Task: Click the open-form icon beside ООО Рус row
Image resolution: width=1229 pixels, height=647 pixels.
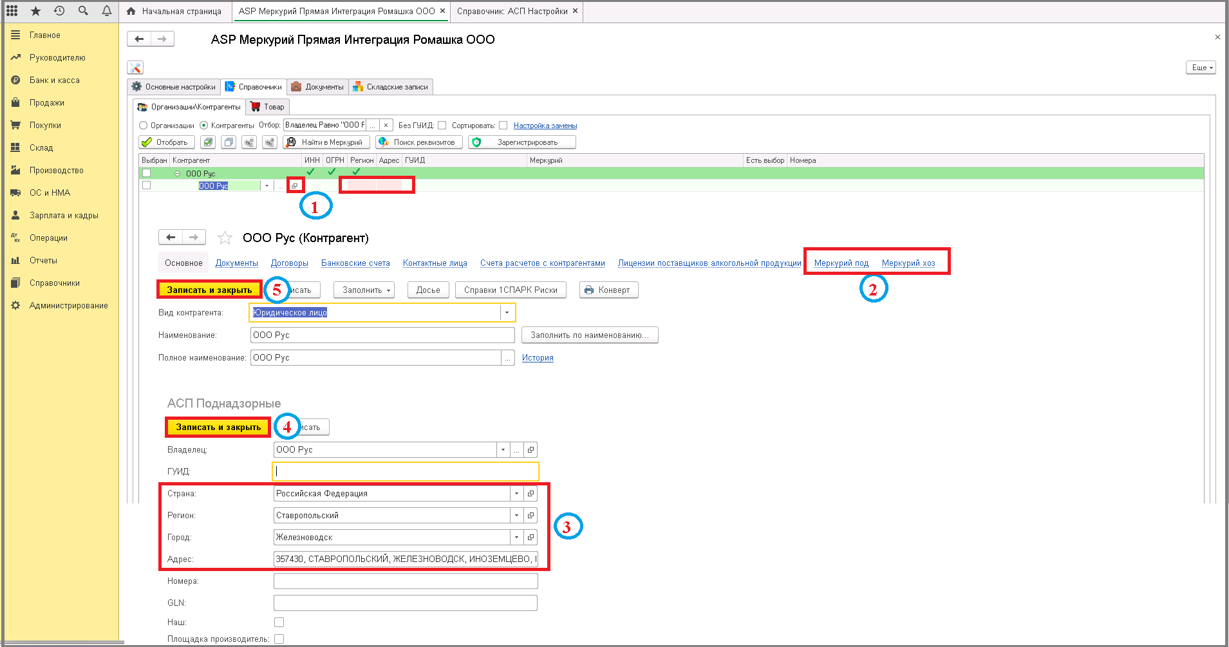Action: click(295, 185)
